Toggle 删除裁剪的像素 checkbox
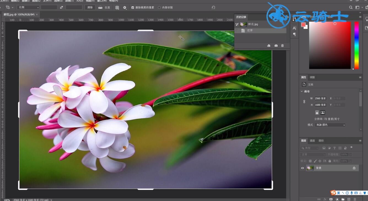Viewport: 368px width, 201px height. [133, 8]
